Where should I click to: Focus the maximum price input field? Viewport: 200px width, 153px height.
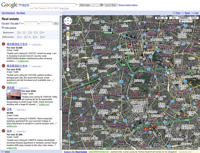[x=46, y=24]
